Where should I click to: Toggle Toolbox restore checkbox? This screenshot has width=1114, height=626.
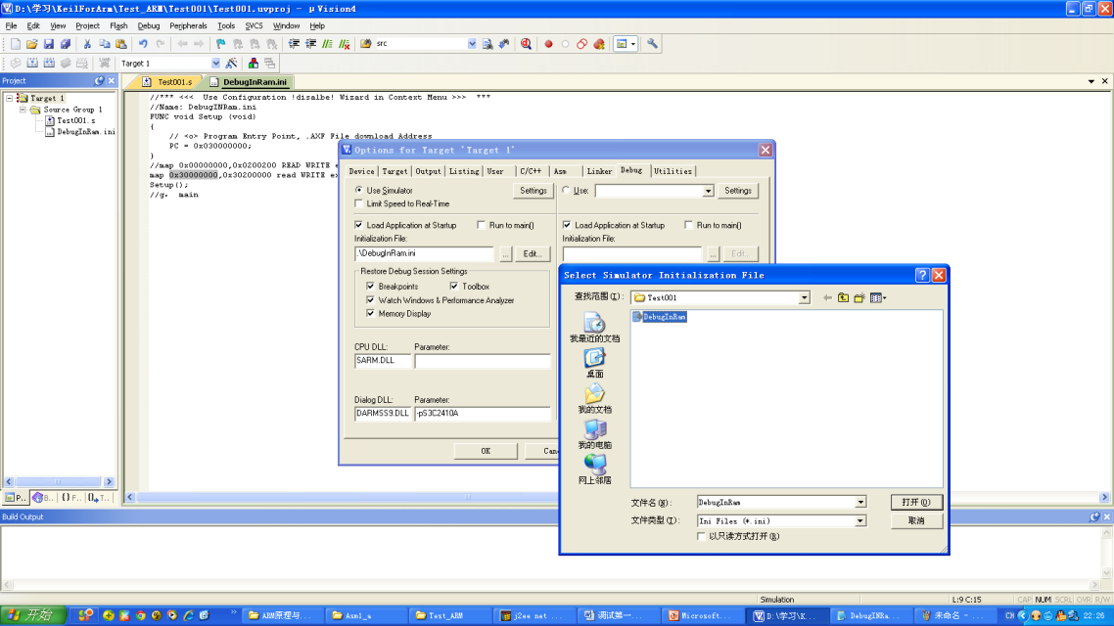coord(454,286)
